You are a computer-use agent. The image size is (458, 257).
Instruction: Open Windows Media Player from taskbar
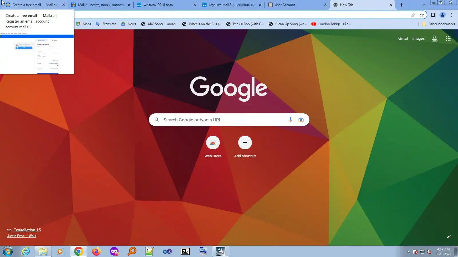pos(60,252)
